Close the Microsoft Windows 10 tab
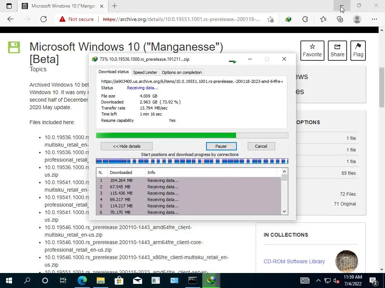 tap(102, 6)
